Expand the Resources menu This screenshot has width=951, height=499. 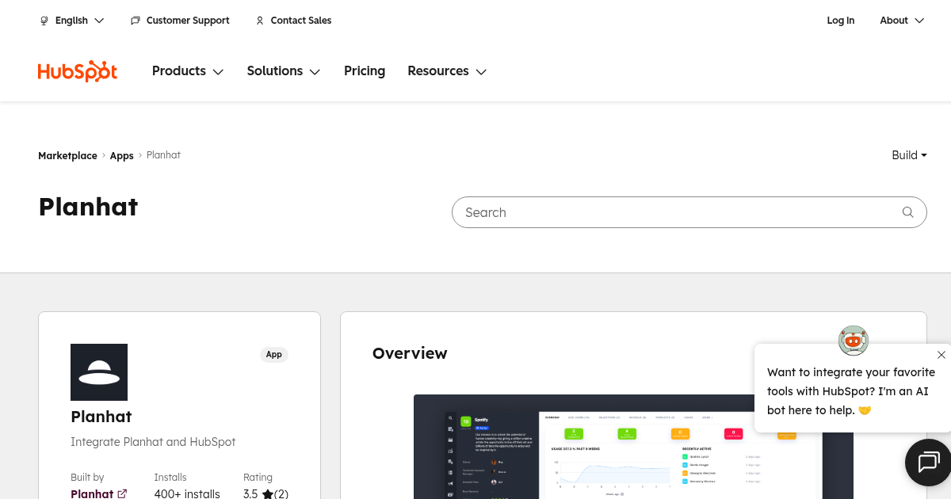[447, 71]
